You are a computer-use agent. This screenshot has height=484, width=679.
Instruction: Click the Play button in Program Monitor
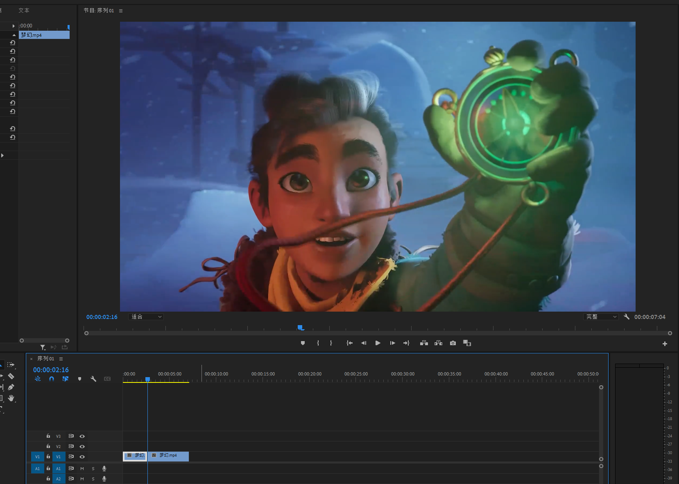[x=378, y=343]
